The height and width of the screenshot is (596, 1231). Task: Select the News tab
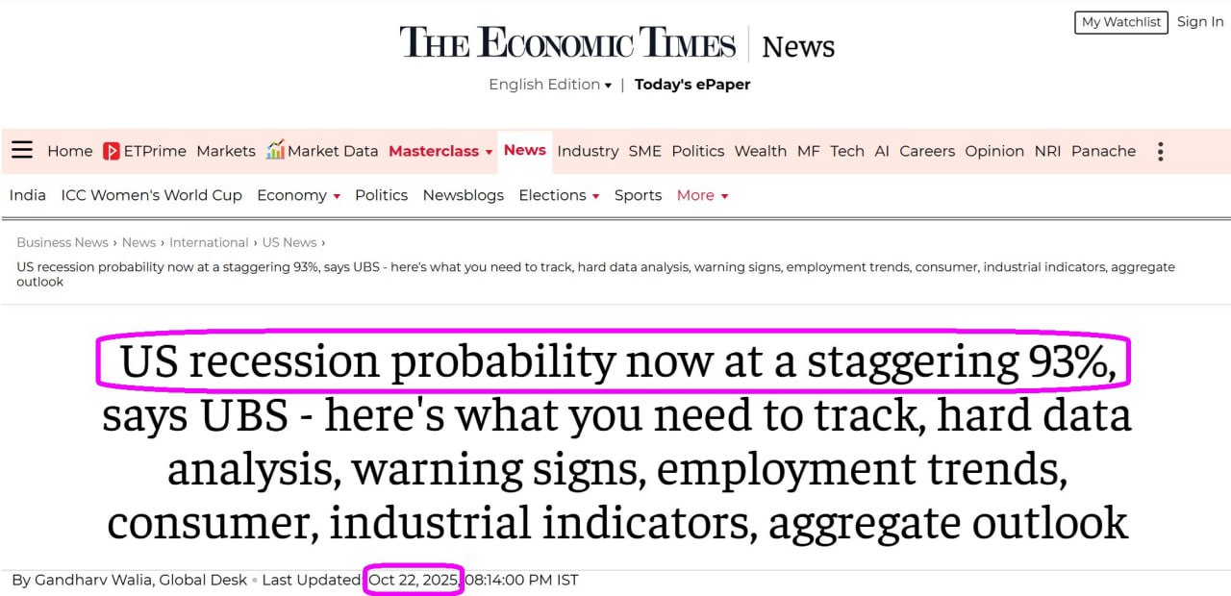pyautogui.click(x=525, y=150)
